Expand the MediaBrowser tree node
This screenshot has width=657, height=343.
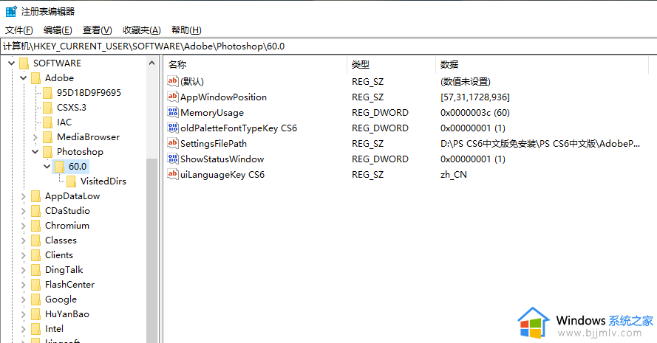(x=35, y=137)
